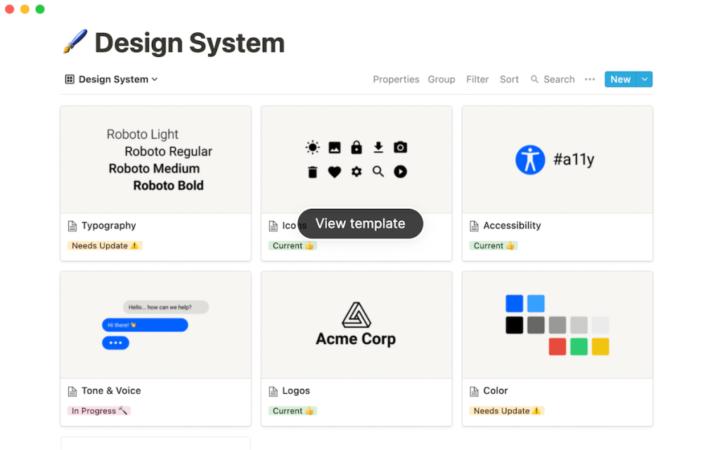Click the lock icon in Icons card
Viewport: 720px width, 450px height.
[356, 148]
